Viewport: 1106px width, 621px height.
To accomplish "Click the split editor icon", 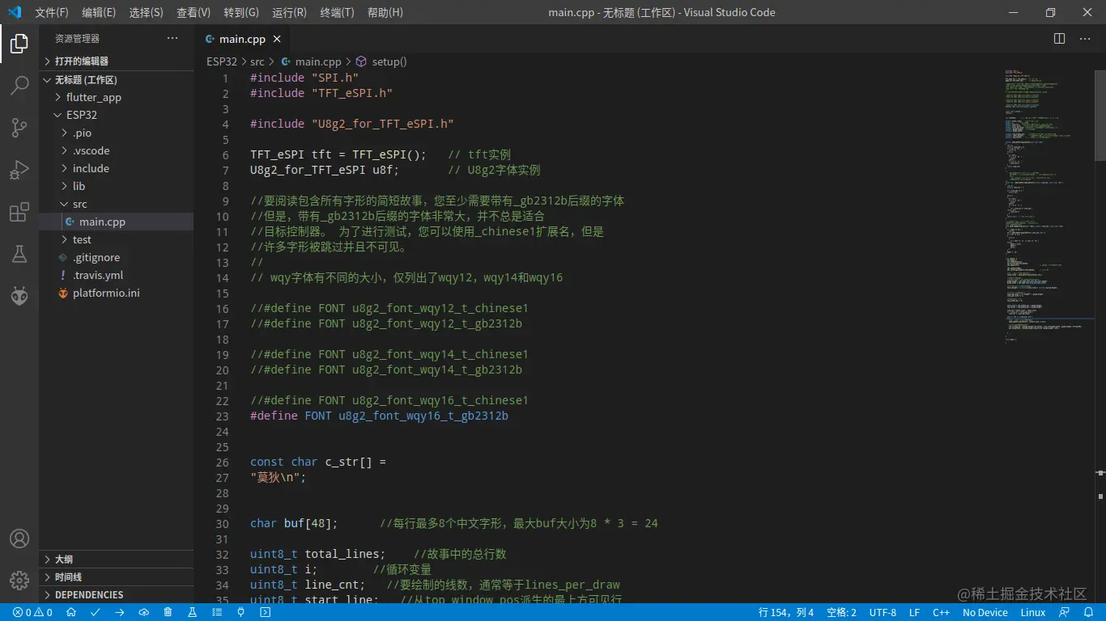I will pos(1059,39).
